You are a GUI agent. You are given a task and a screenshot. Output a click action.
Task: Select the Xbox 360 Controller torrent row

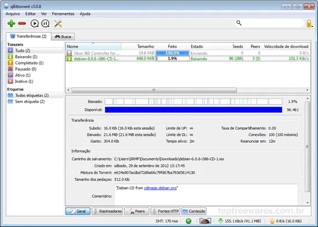coord(188,53)
